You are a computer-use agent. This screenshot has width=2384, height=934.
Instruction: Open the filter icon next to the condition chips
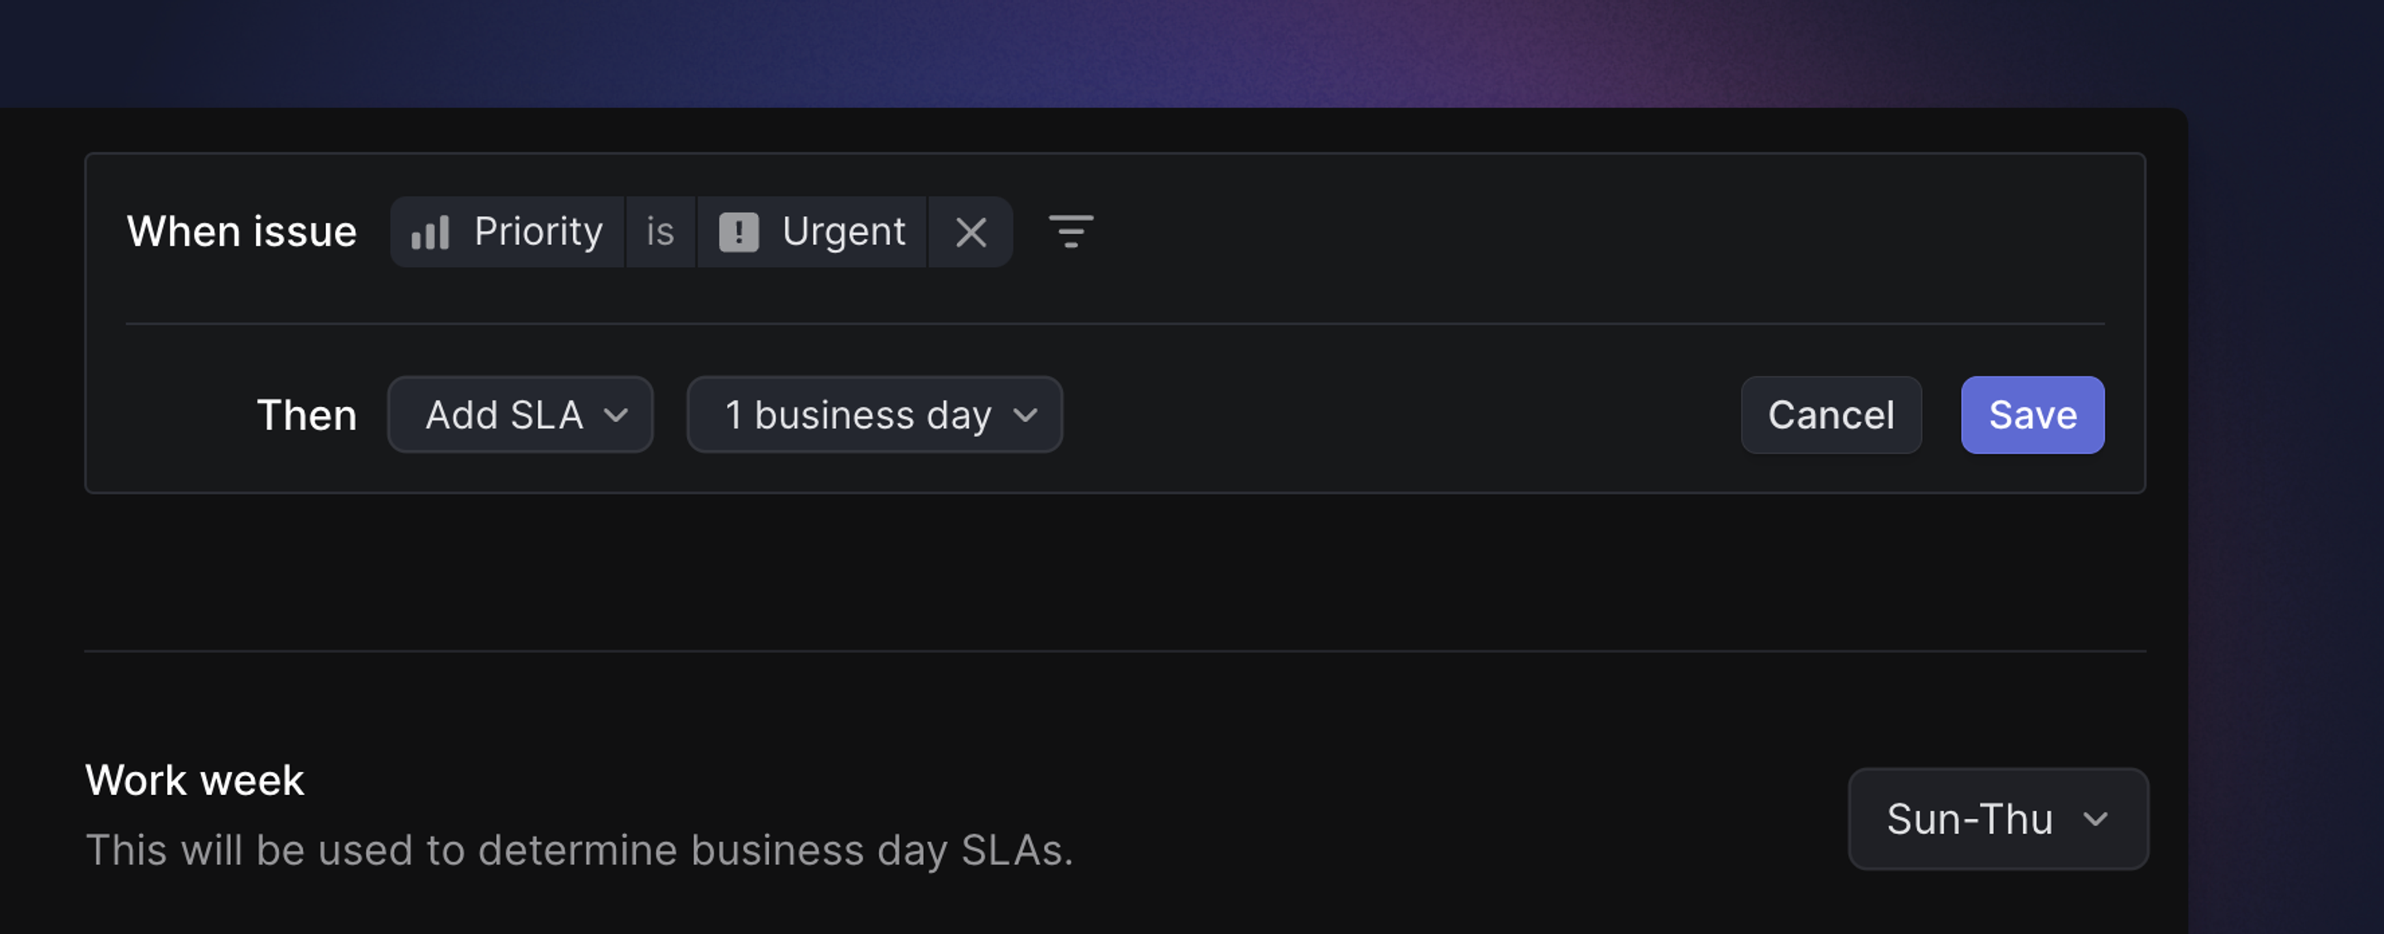[1072, 232]
